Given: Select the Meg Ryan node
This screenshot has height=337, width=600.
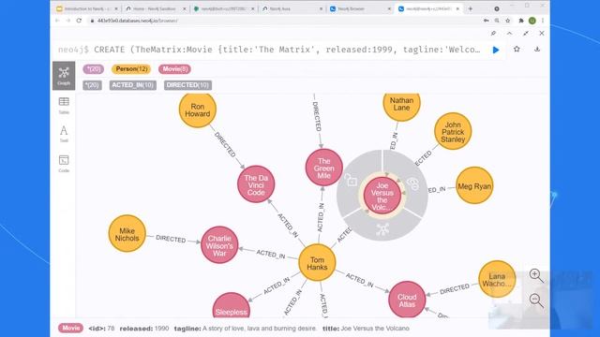Looking at the screenshot, I should coord(474,185).
